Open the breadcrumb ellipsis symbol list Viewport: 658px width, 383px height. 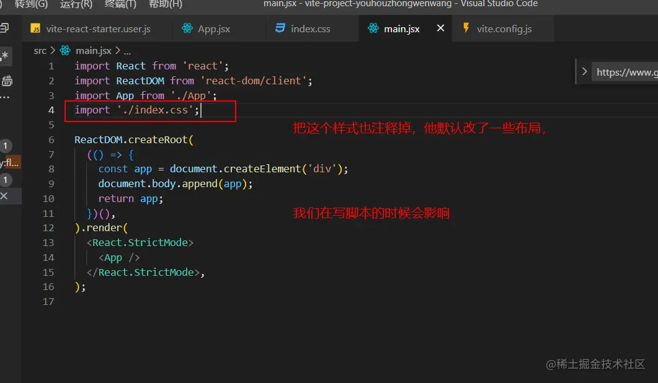[127, 51]
